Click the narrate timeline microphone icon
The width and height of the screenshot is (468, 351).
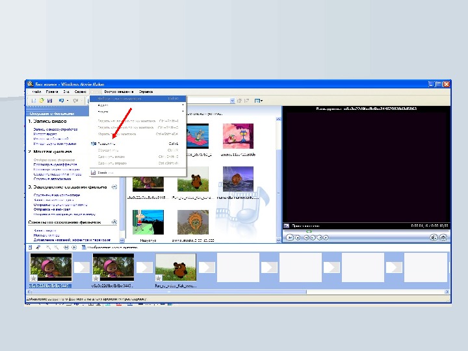(x=38, y=248)
